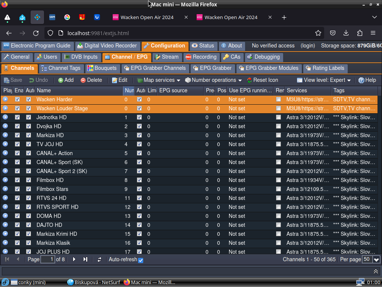Reload the page with Firefox refresh icon
382x287 pixels.
[x=36, y=33]
